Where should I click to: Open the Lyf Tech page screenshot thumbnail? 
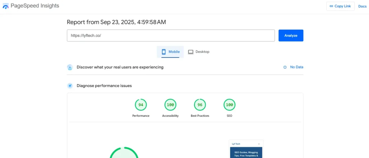tap(246, 149)
